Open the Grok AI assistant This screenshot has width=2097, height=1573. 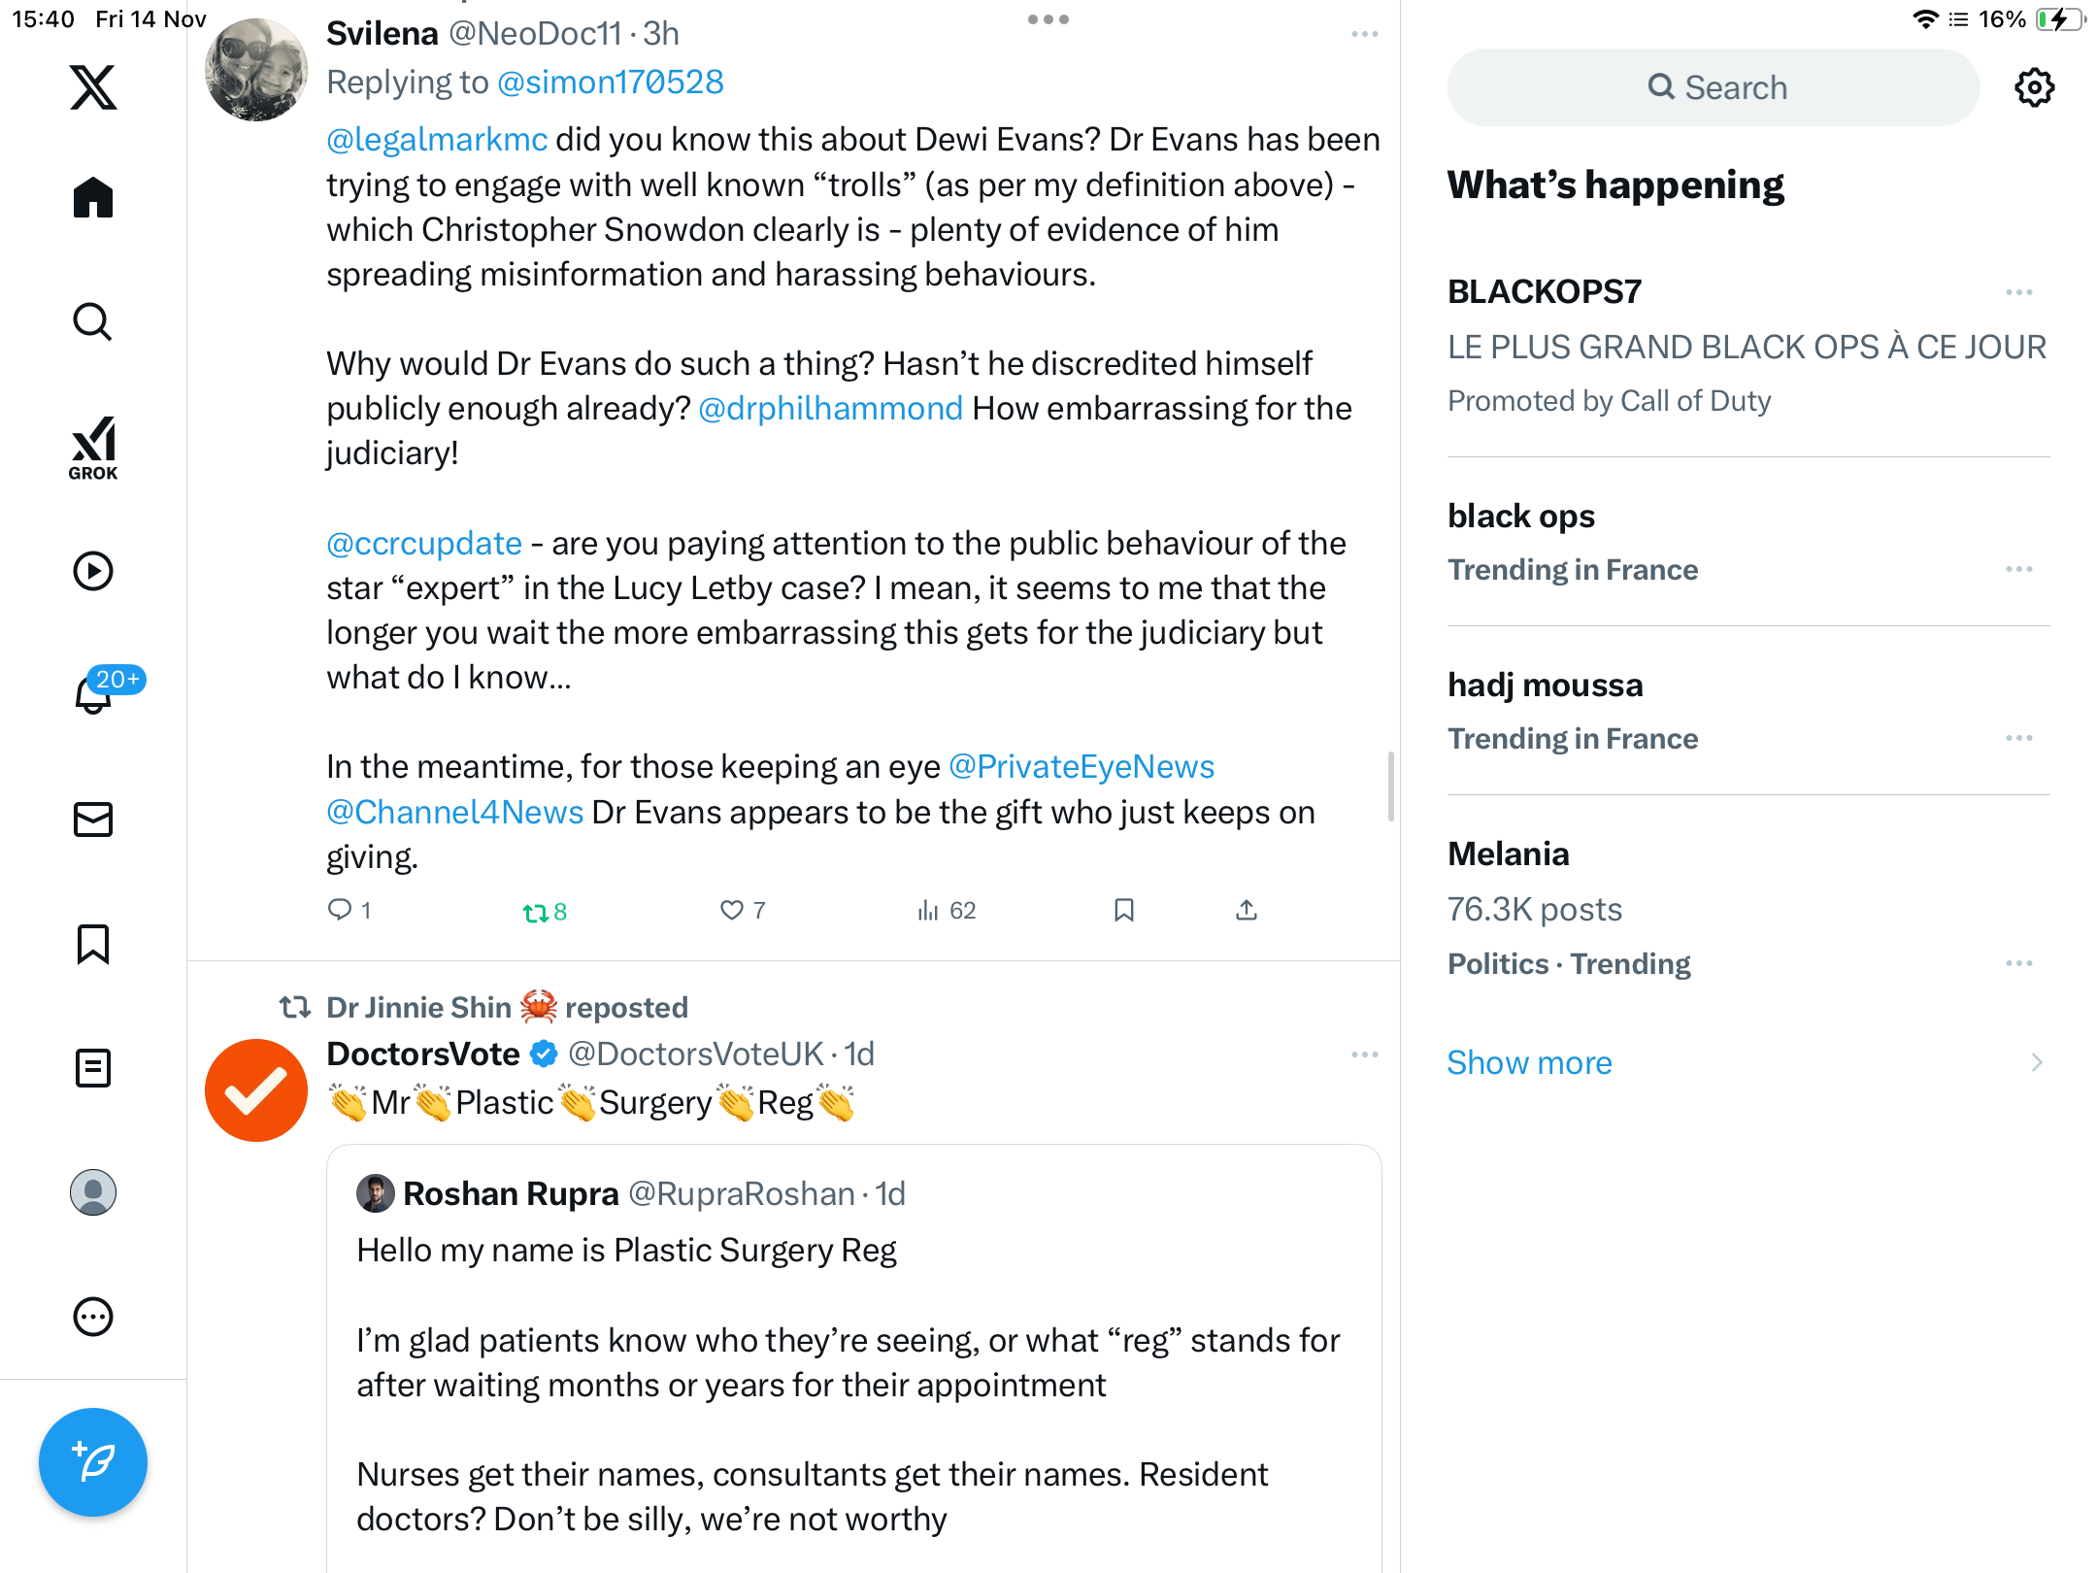(93, 448)
